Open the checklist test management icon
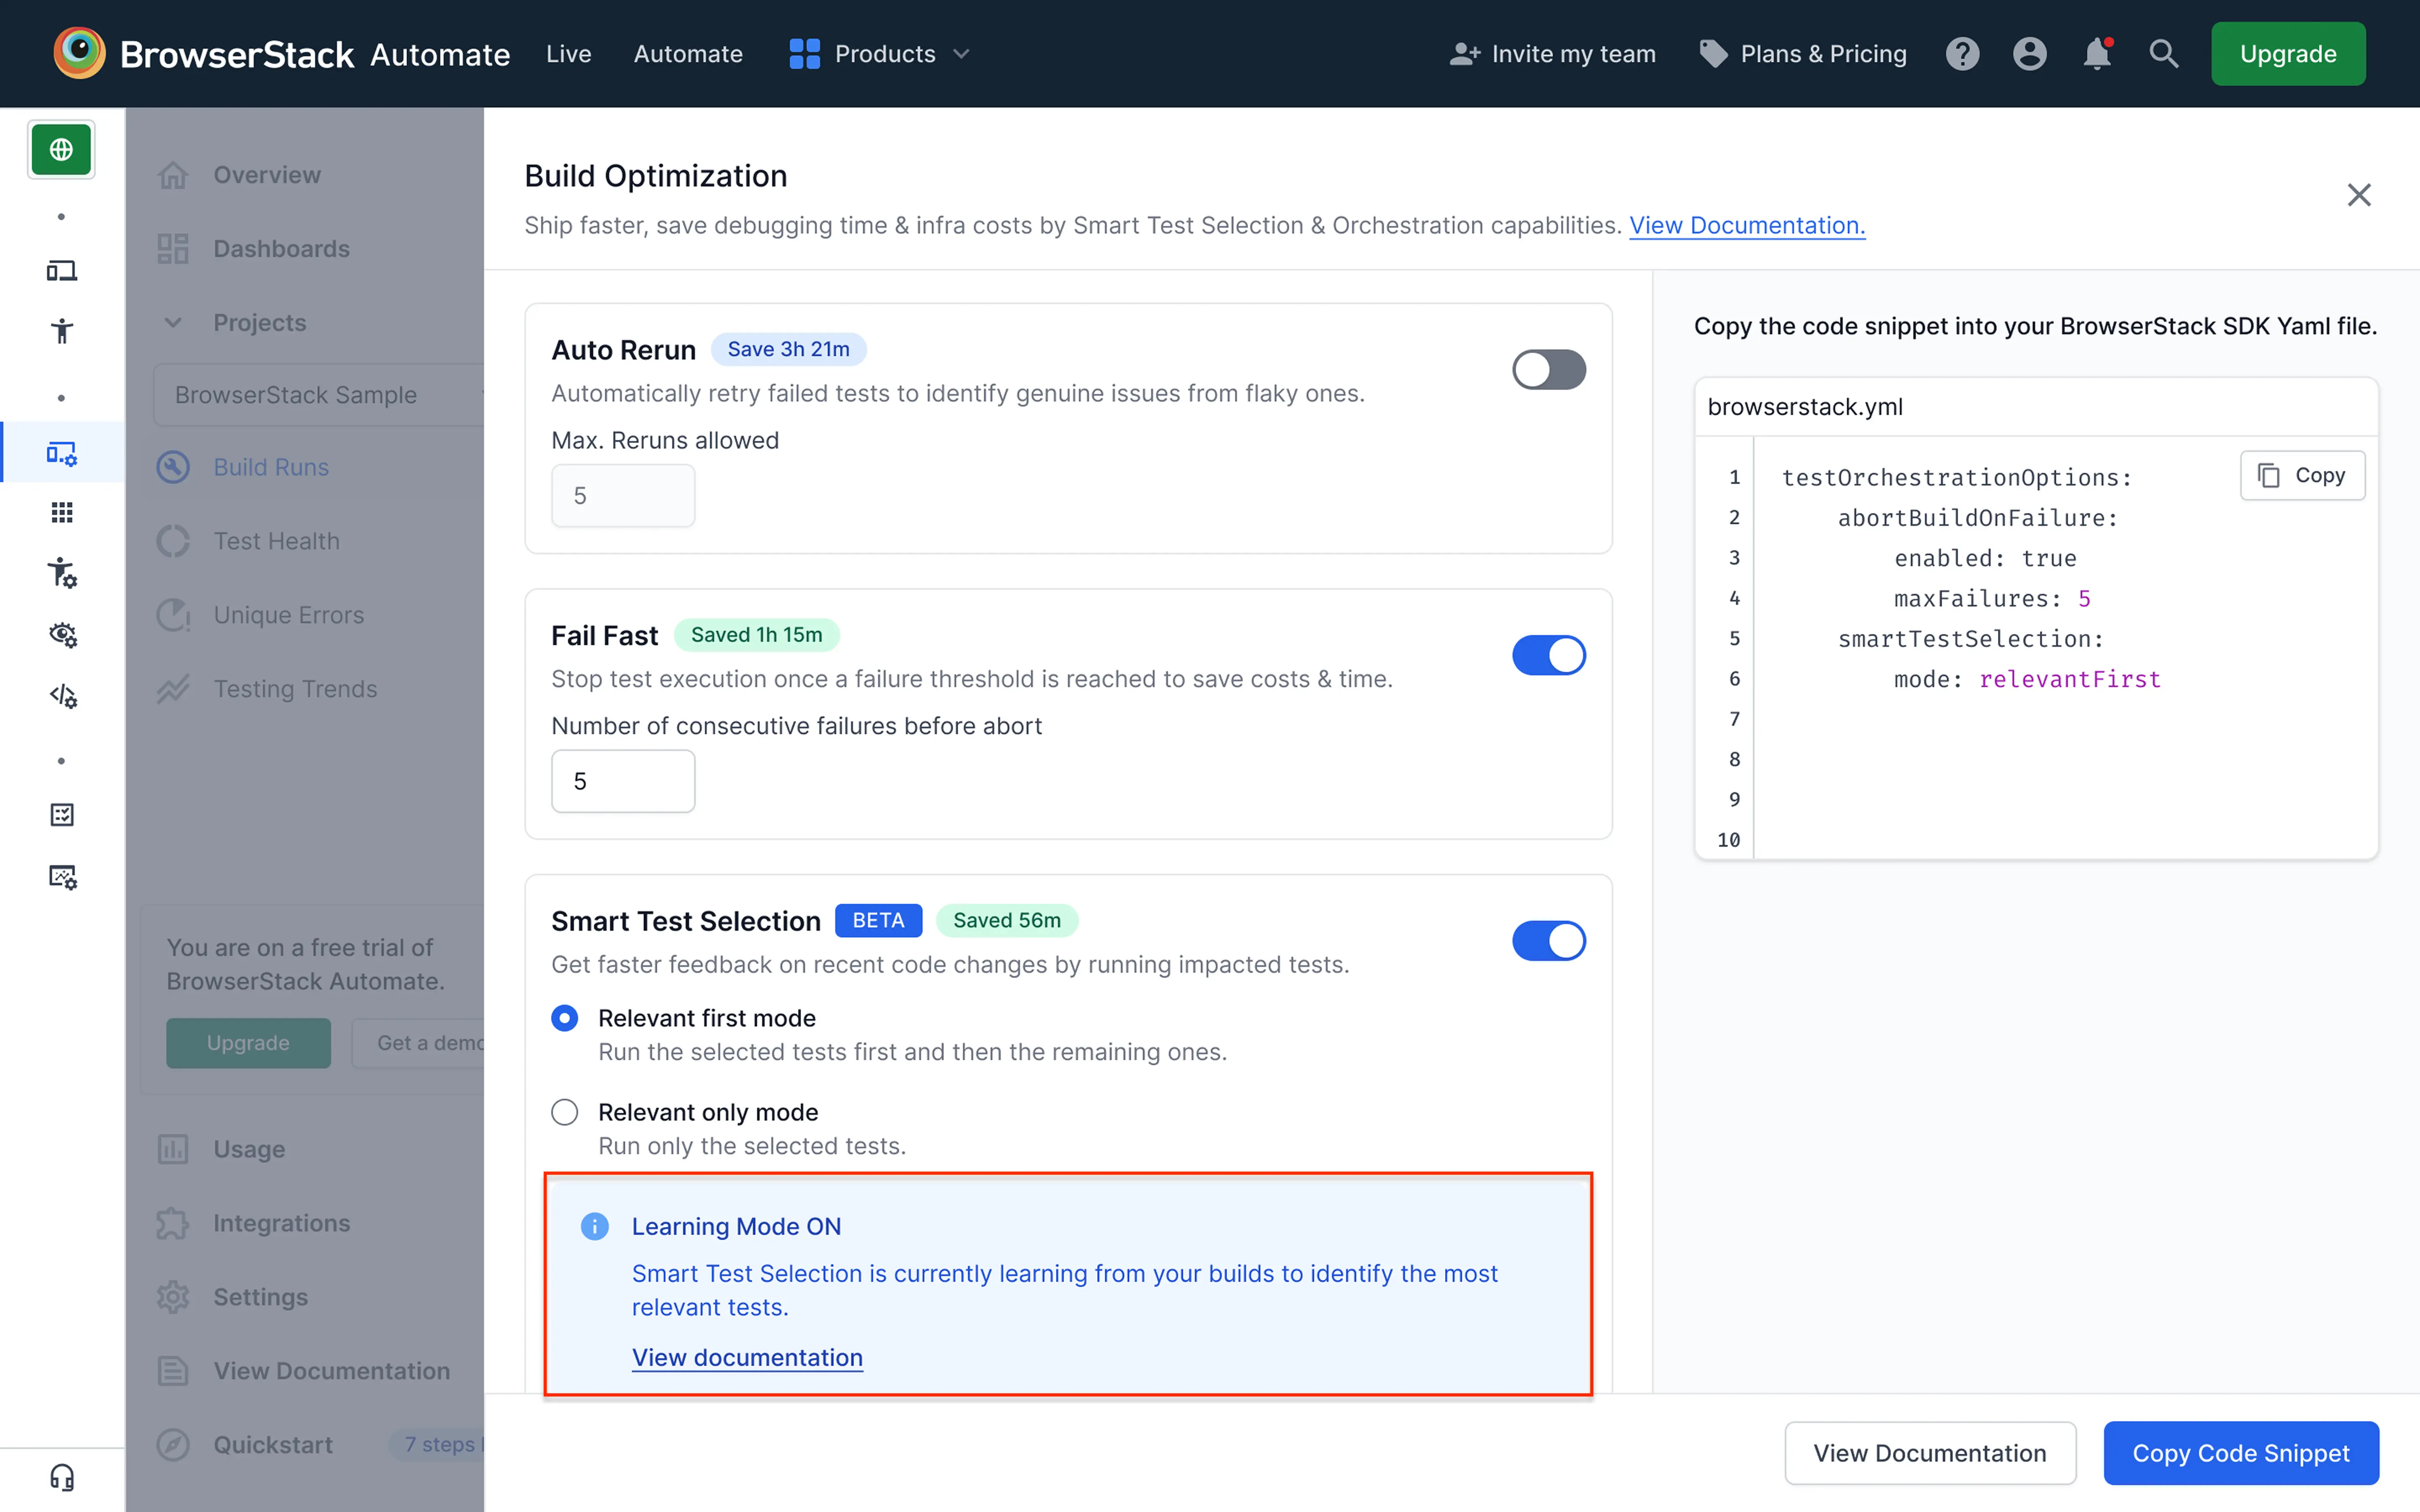 pyautogui.click(x=62, y=815)
